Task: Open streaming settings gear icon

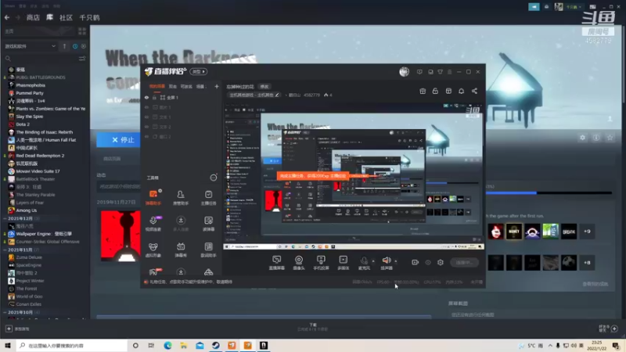Action: click(x=441, y=262)
